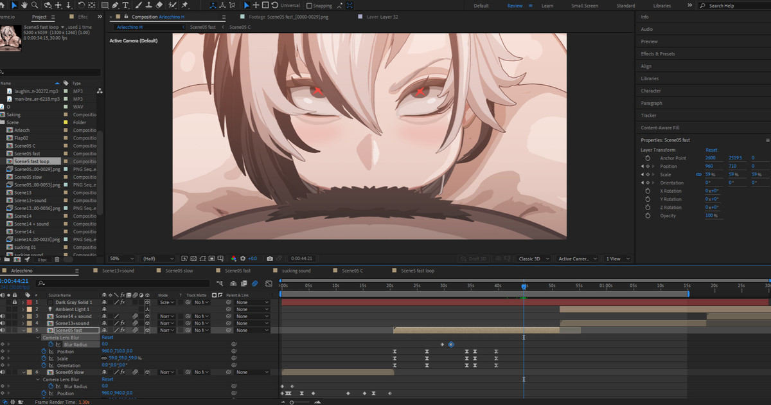The height and width of the screenshot is (405, 771).
Task: Click the Reset Exposure icon in viewer
Action: coord(243,258)
